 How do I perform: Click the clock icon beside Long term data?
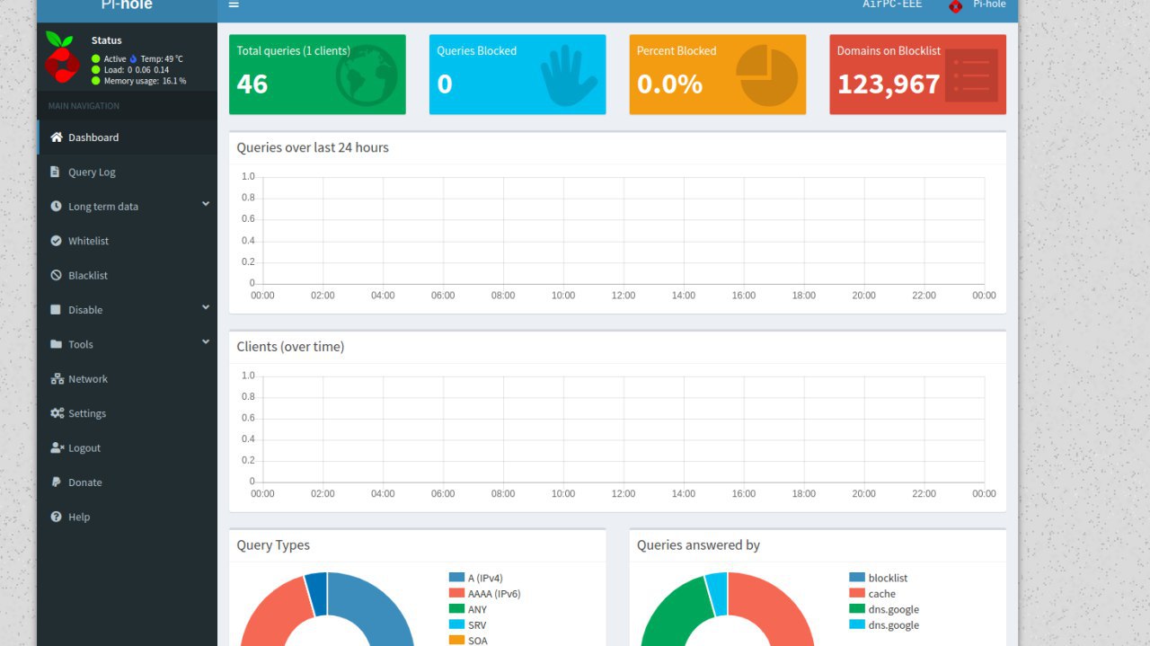57,206
